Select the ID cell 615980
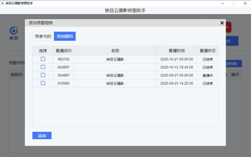 63,83
